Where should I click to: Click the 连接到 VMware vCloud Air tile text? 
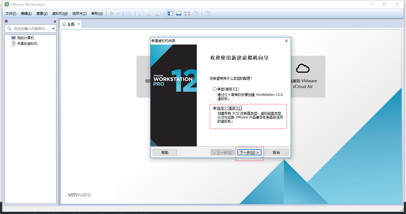(x=304, y=84)
